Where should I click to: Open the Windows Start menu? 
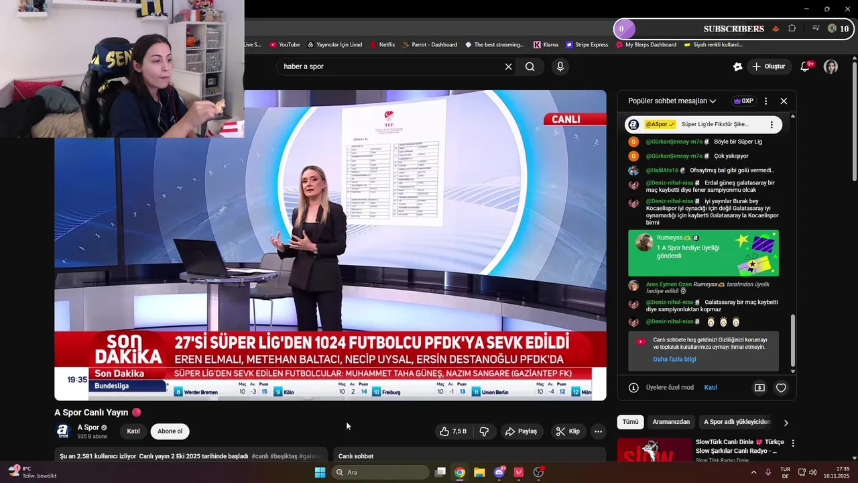coord(320,472)
